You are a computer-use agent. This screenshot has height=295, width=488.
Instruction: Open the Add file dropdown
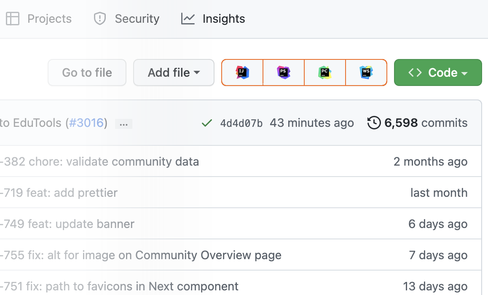click(174, 72)
